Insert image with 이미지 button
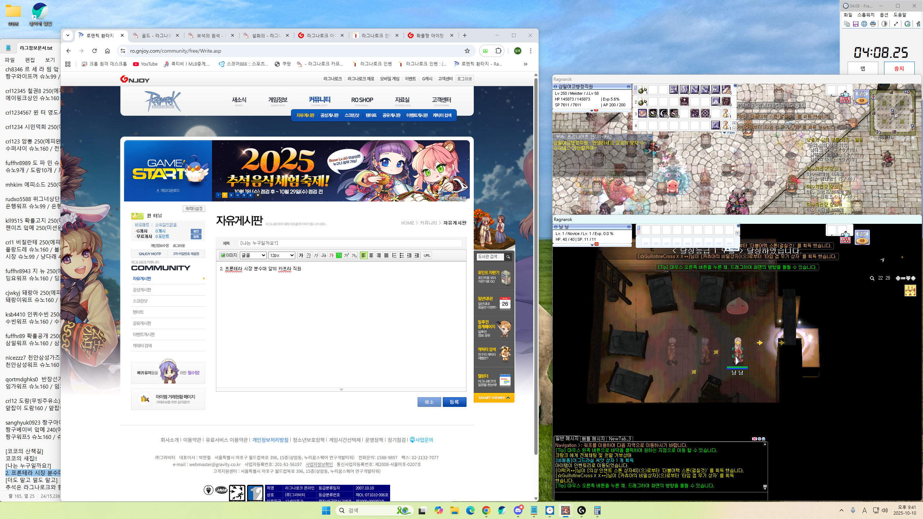Image resolution: width=923 pixels, height=519 pixels. (229, 255)
